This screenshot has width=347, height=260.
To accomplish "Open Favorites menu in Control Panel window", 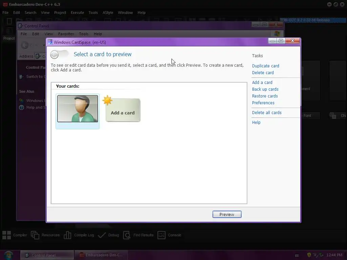I will coord(66,34).
